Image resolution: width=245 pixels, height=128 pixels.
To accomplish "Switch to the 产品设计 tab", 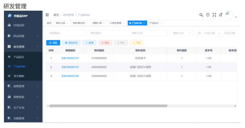I will [154, 23].
